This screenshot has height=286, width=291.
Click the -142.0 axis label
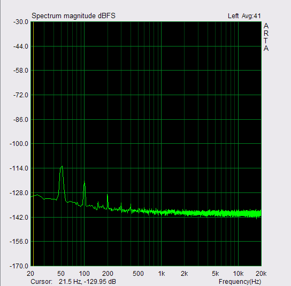[19, 217]
